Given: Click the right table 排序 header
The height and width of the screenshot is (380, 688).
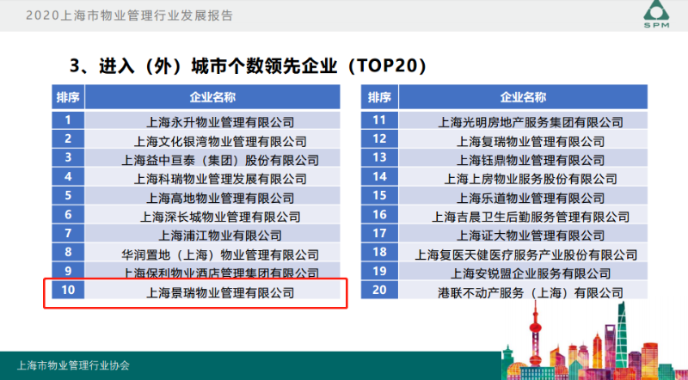Looking at the screenshot, I should click(379, 97).
